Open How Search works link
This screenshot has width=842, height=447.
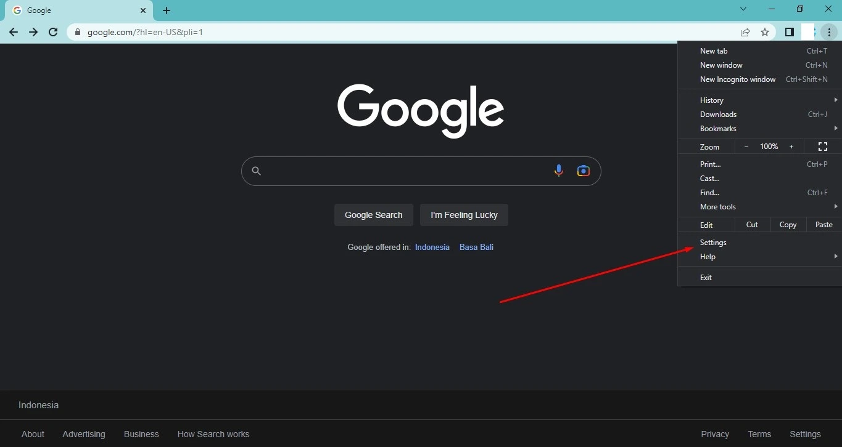click(213, 434)
